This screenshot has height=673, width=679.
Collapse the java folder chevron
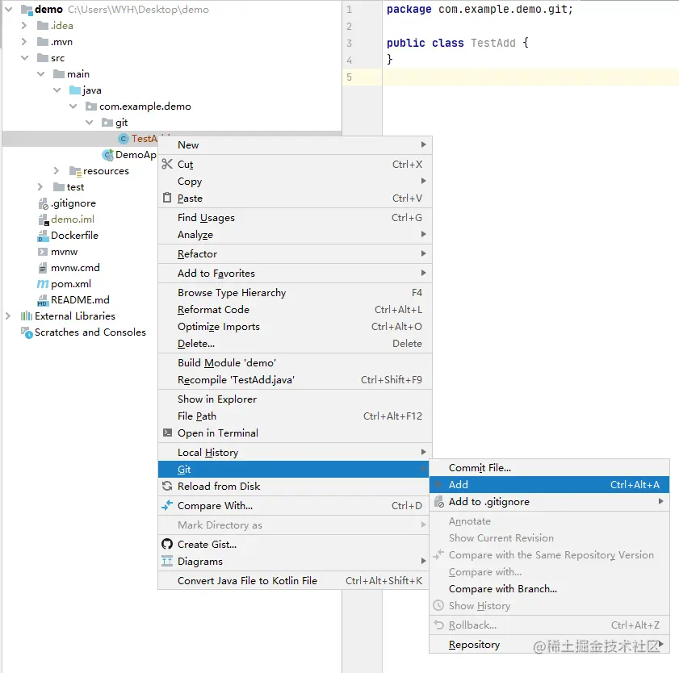pyautogui.click(x=57, y=90)
